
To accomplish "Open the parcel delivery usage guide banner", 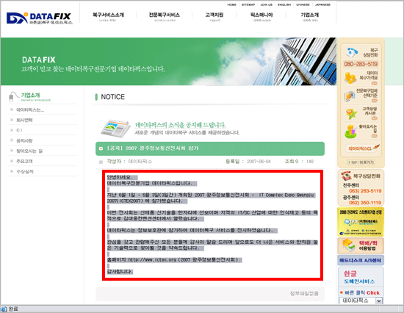I will [361, 245].
